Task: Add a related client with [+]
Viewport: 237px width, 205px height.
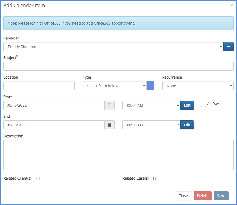Action: point(38,179)
